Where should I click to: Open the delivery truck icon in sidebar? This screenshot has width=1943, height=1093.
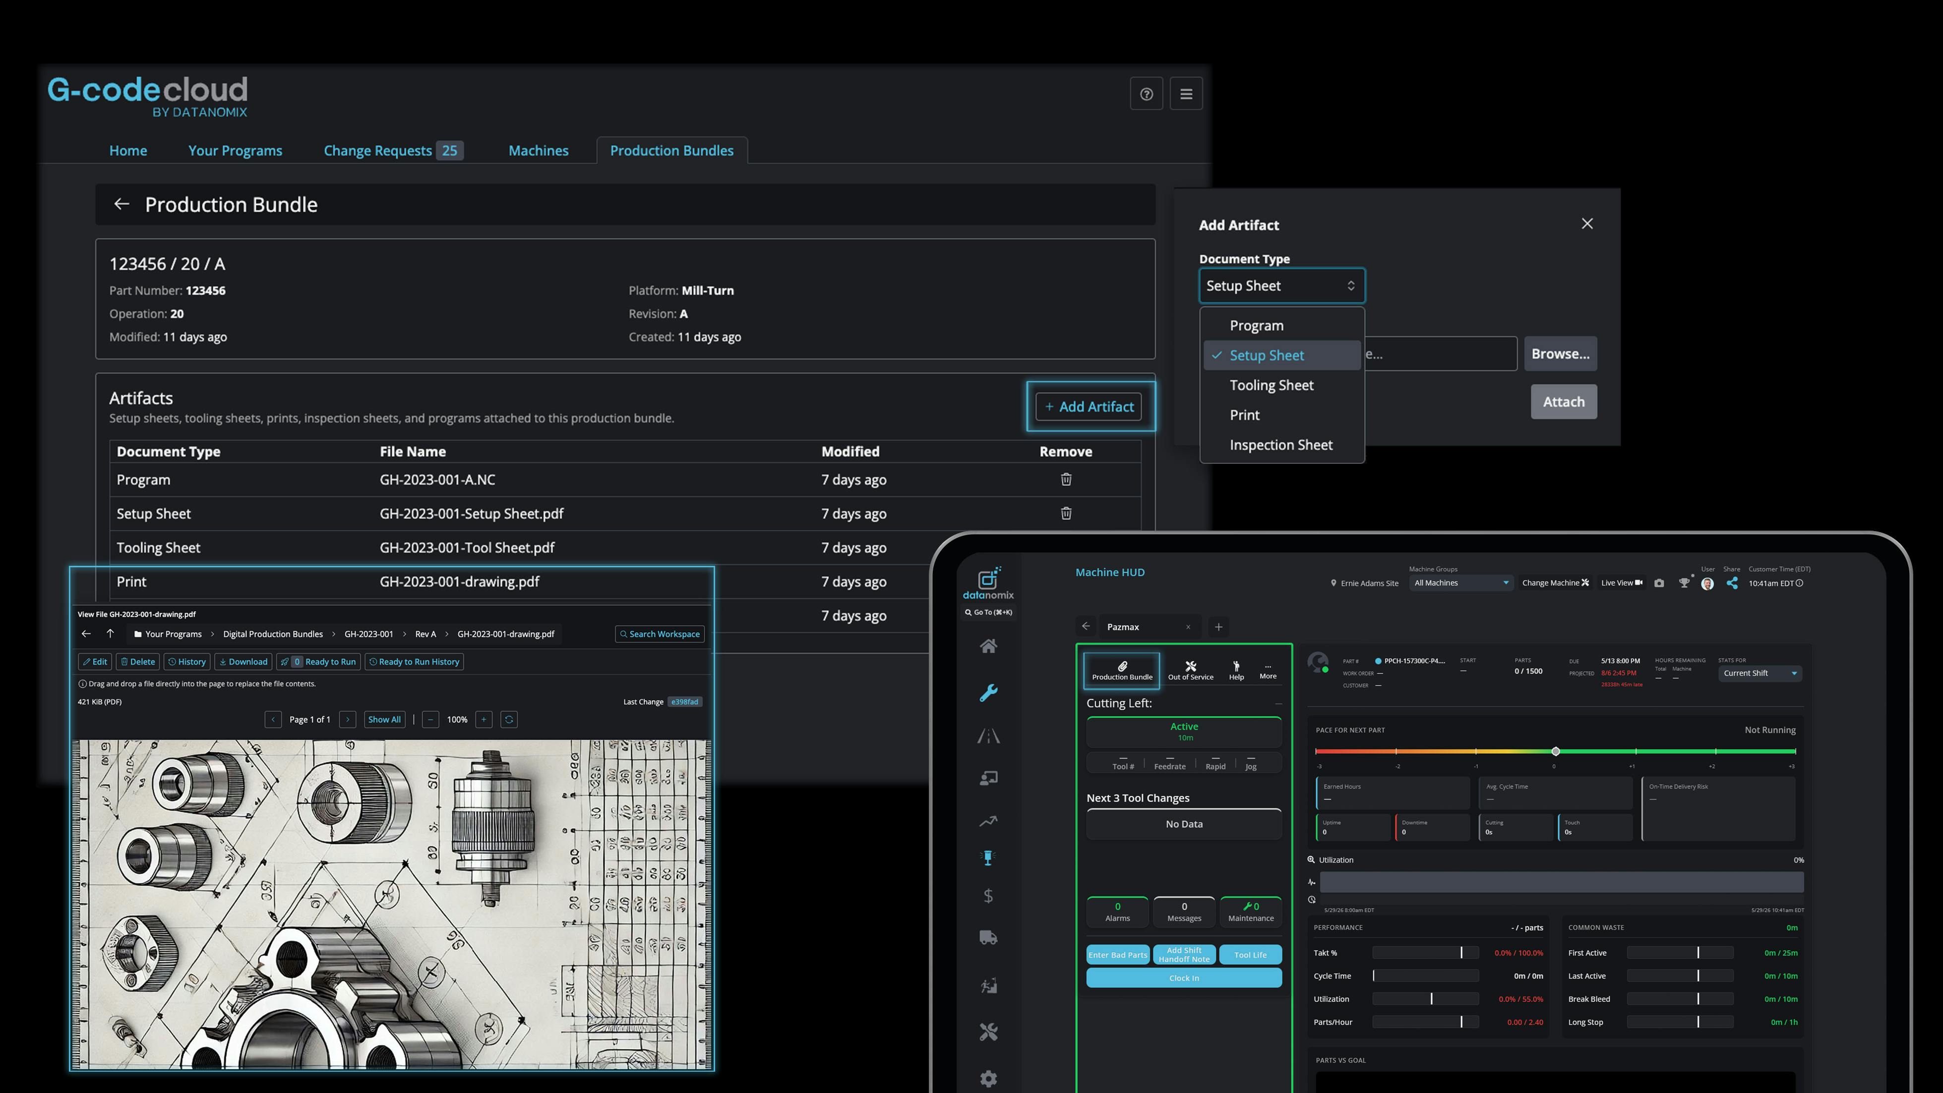tap(988, 938)
